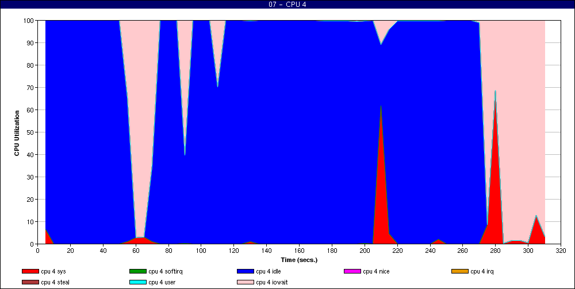Click the 'CPU Utilization' y-axis label
Screen dimensions: 575x289
point(17,133)
